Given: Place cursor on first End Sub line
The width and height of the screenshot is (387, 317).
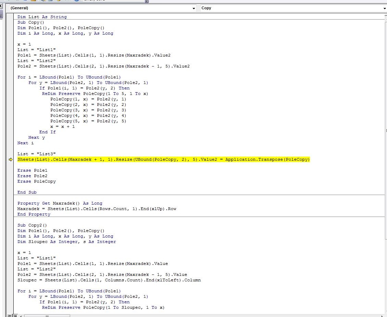Looking at the screenshot, I should click(27, 192).
